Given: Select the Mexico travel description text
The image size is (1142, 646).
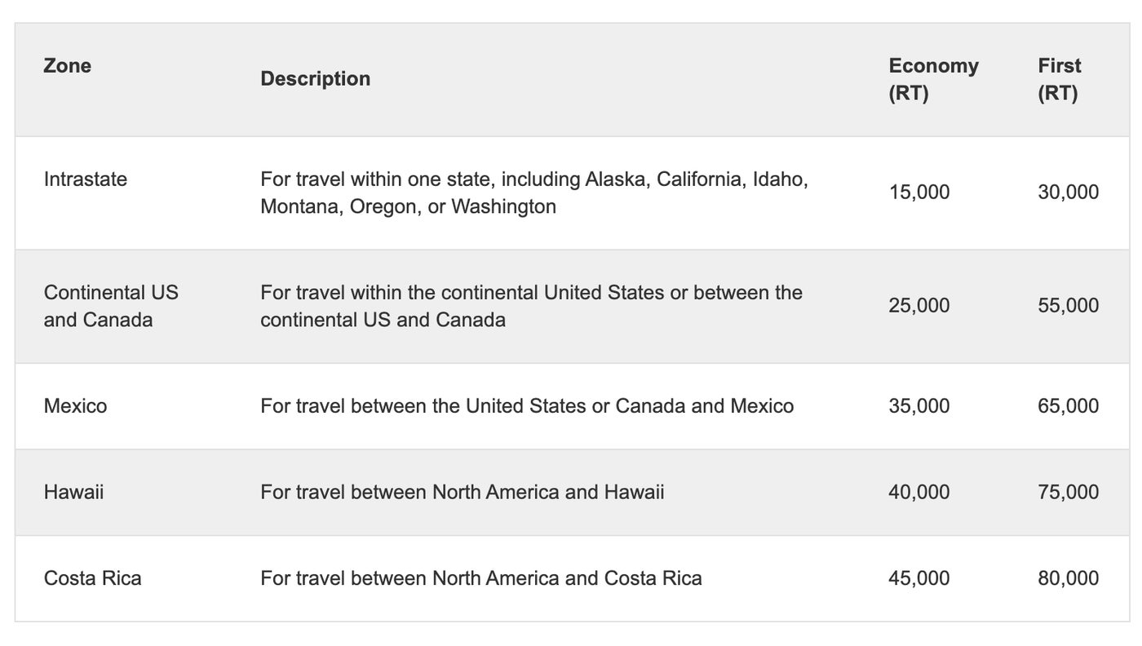Looking at the screenshot, I should point(526,406).
